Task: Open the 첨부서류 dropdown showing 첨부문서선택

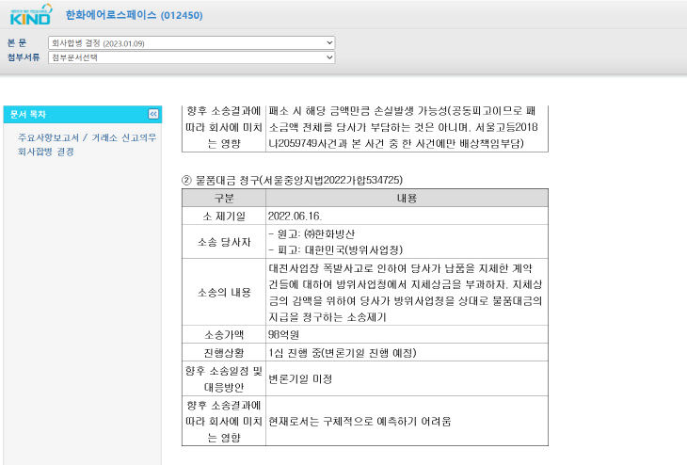Action: tap(191, 57)
